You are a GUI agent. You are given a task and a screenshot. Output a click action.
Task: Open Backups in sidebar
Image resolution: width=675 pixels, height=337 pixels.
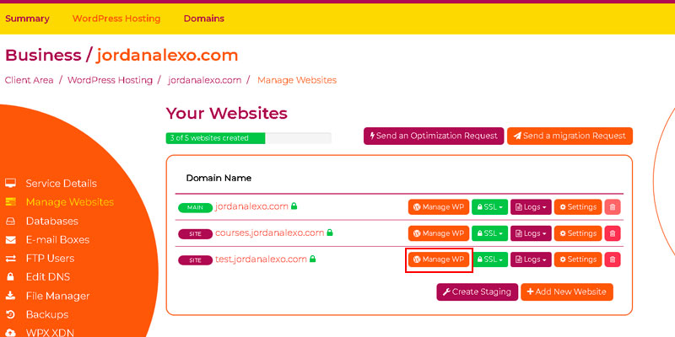[x=47, y=314]
